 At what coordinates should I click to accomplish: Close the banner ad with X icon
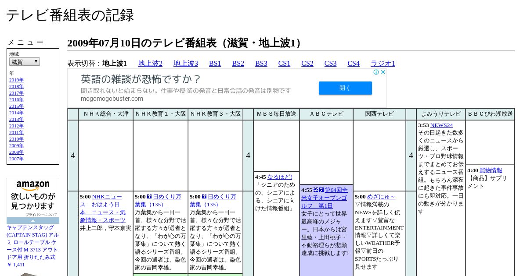tap(383, 72)
